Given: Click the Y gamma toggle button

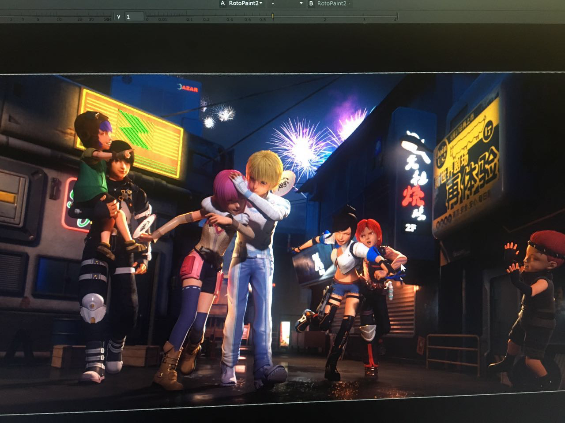Looking at the screenshot, I should pos(119,17).
